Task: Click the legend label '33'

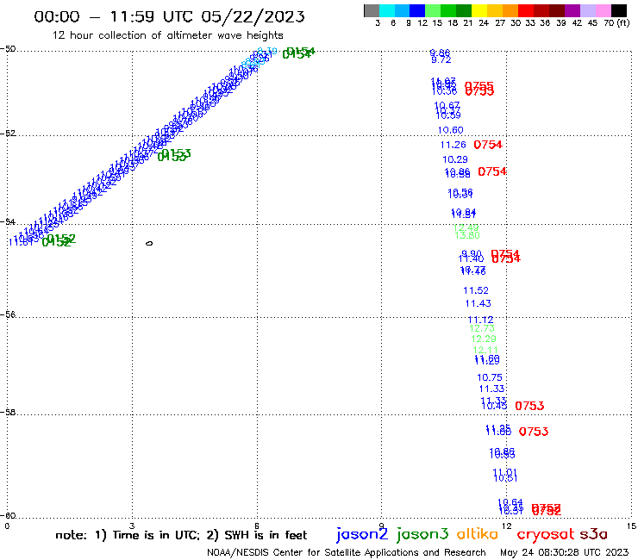Action: 529,23
